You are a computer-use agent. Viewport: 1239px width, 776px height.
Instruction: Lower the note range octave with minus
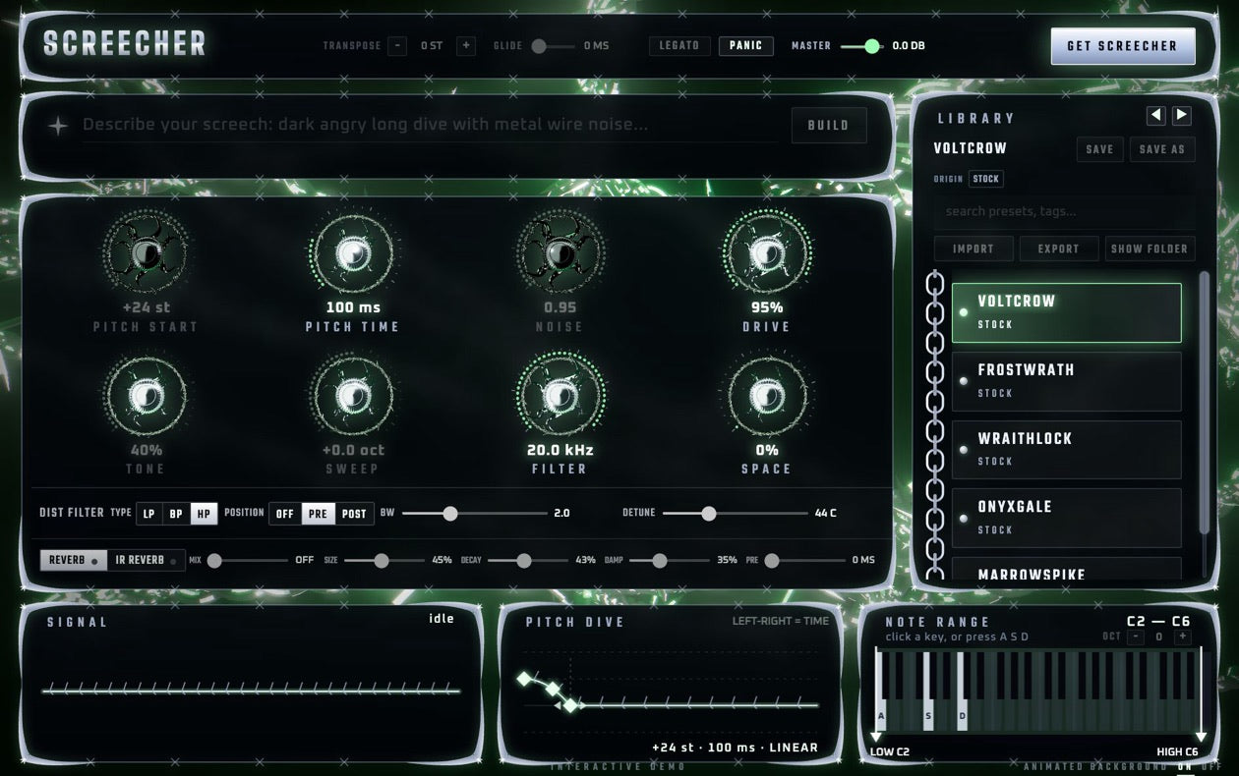(1136, 637)
